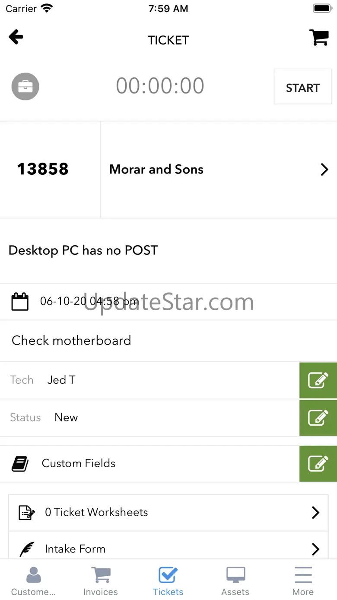Open the Intake Form chevron

(x=315, y=549)
